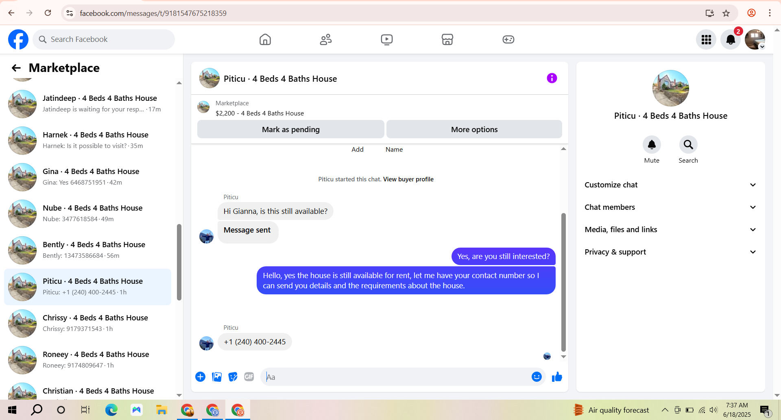The height and width of the screenshot is (420, 781).
Task: Click the install app icon in address bar
Action: pos(710,13)
